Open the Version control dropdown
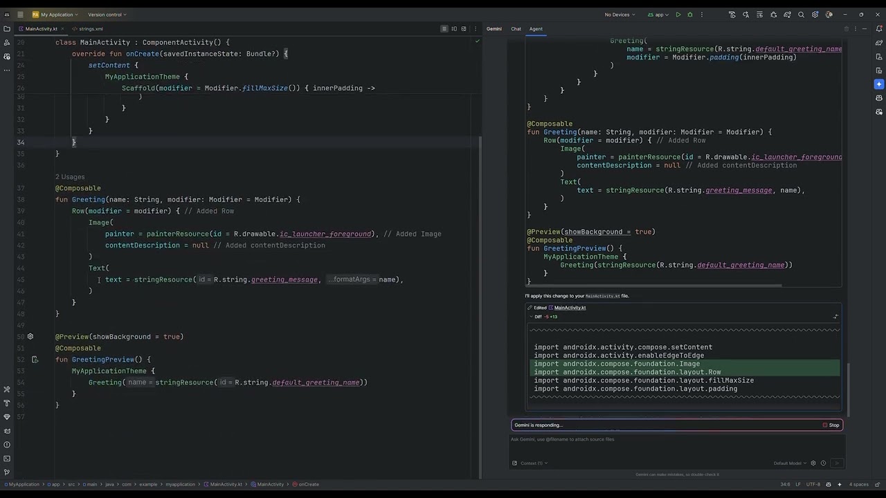This screenshot has height=498, width=886. [x=107, y=15]
